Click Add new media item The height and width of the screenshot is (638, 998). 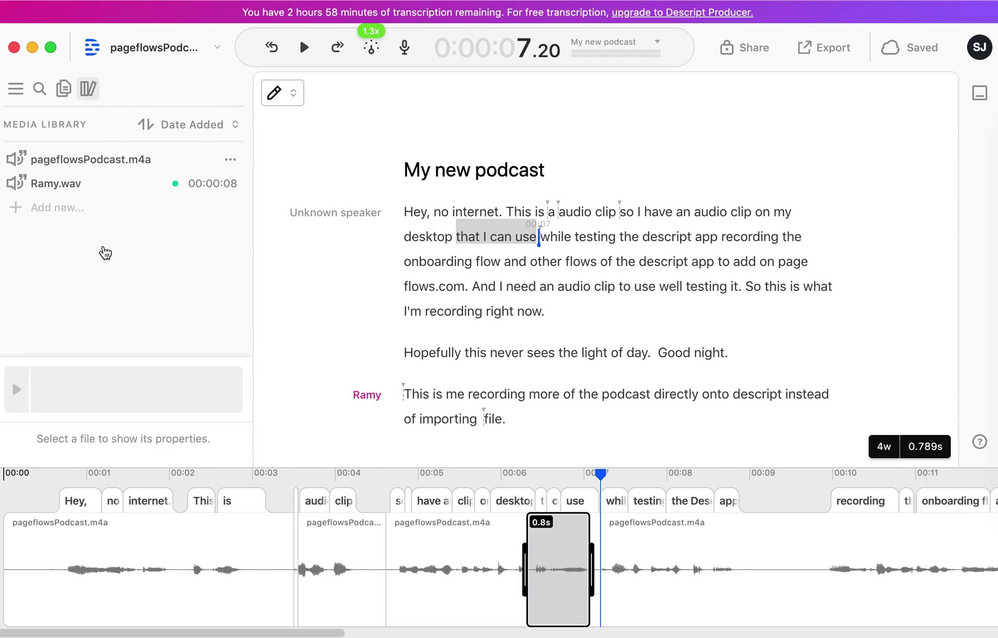coord(47,207)
